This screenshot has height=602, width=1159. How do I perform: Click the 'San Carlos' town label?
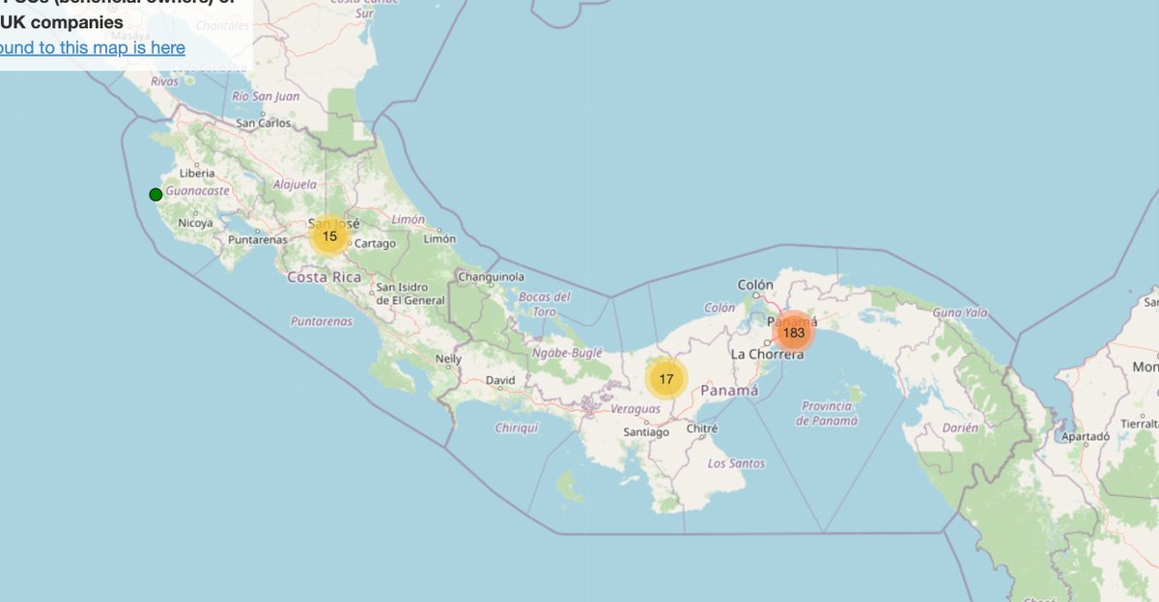(x=264, y=123)
